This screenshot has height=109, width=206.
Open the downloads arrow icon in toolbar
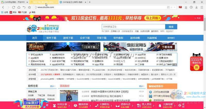pyautogui.click(x=196, y=7)
